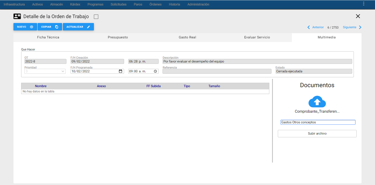The image size is (375, 185).
Task: Open the Activos menu
Action: click(38, 4)
